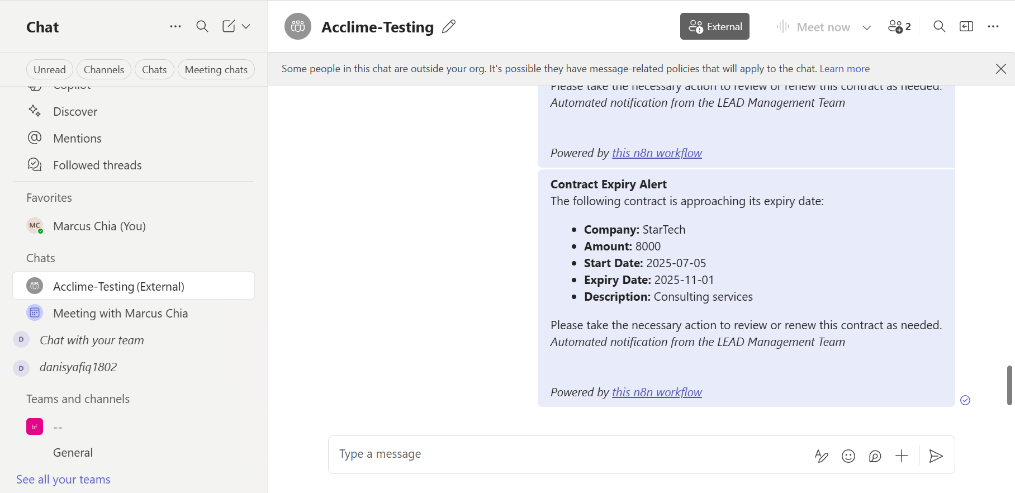Open the emoji picker in message box
This screenshot has height=493, width=1015.
click(x=848, y=456)
